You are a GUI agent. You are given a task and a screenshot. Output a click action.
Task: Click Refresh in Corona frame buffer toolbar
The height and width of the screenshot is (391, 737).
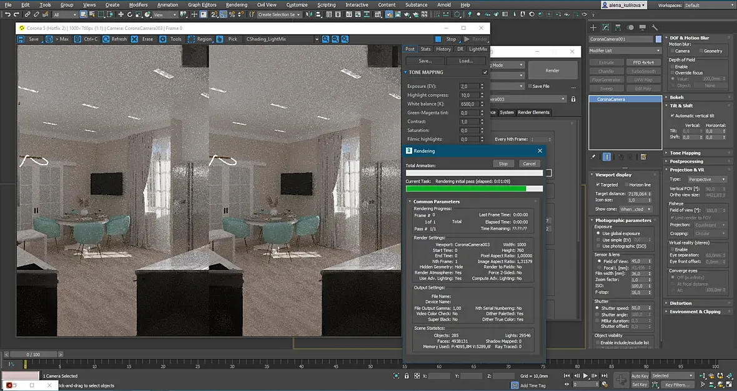pyautogui.click(x=115, y=39)
